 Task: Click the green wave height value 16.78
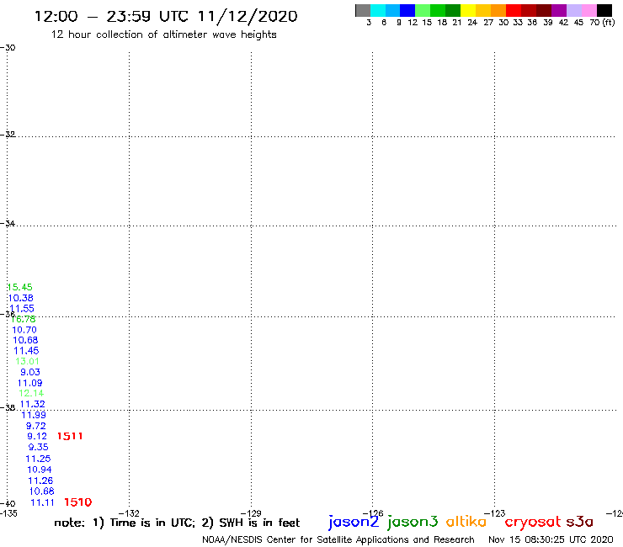coord(23,319)
